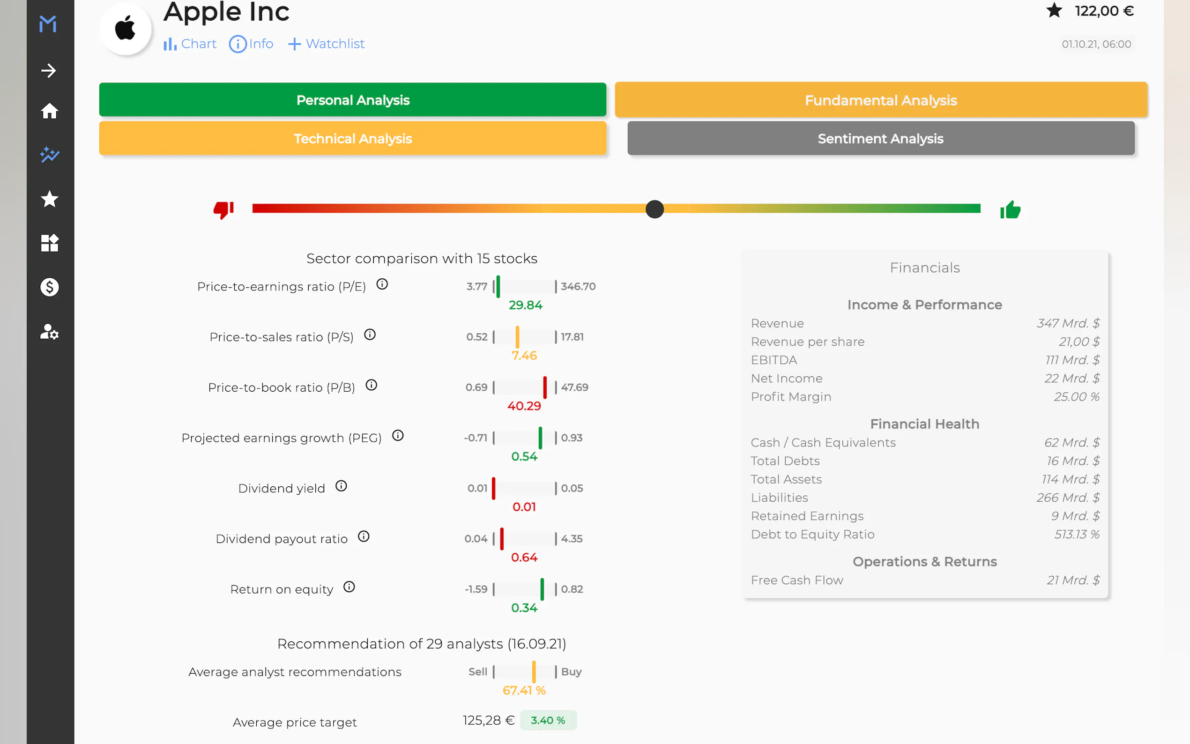Show info for Return on equity
1190x744 pixels.
[349, 587]
